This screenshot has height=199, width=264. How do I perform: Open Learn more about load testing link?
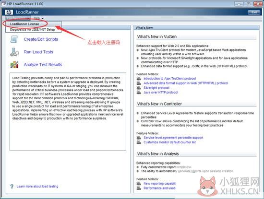37,187
